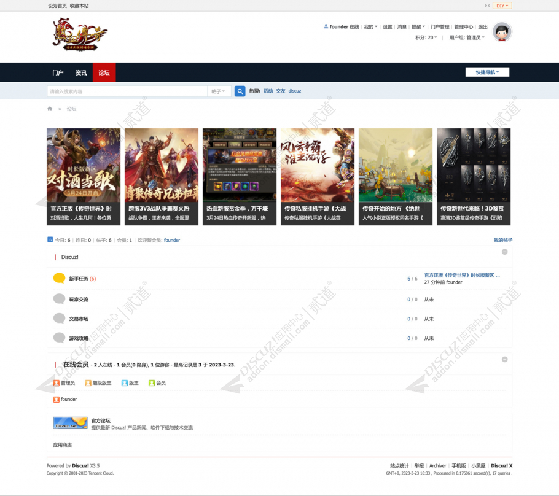The height and width of the screenshot is (496, 559).
Task: Click the founder user avatar
Action: pos(502,32)
